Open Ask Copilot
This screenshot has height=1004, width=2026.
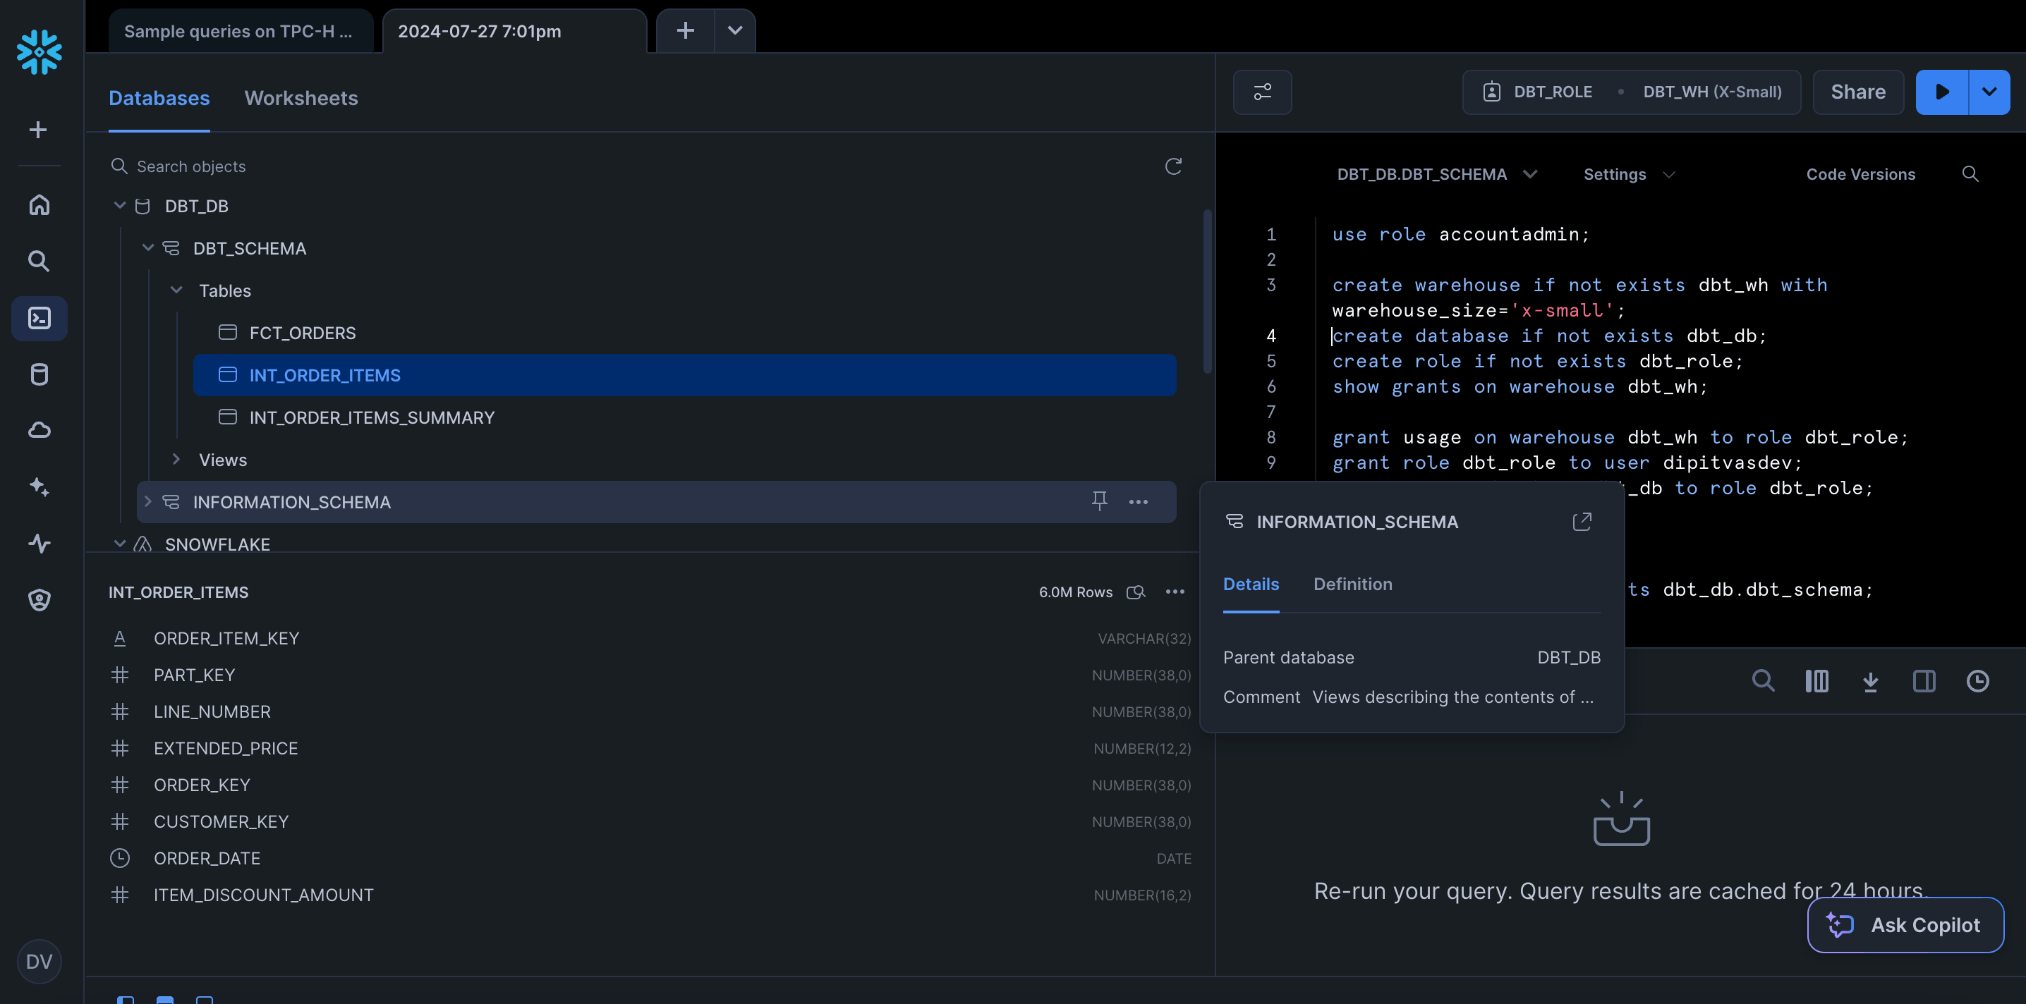[x=1905, y=924]
